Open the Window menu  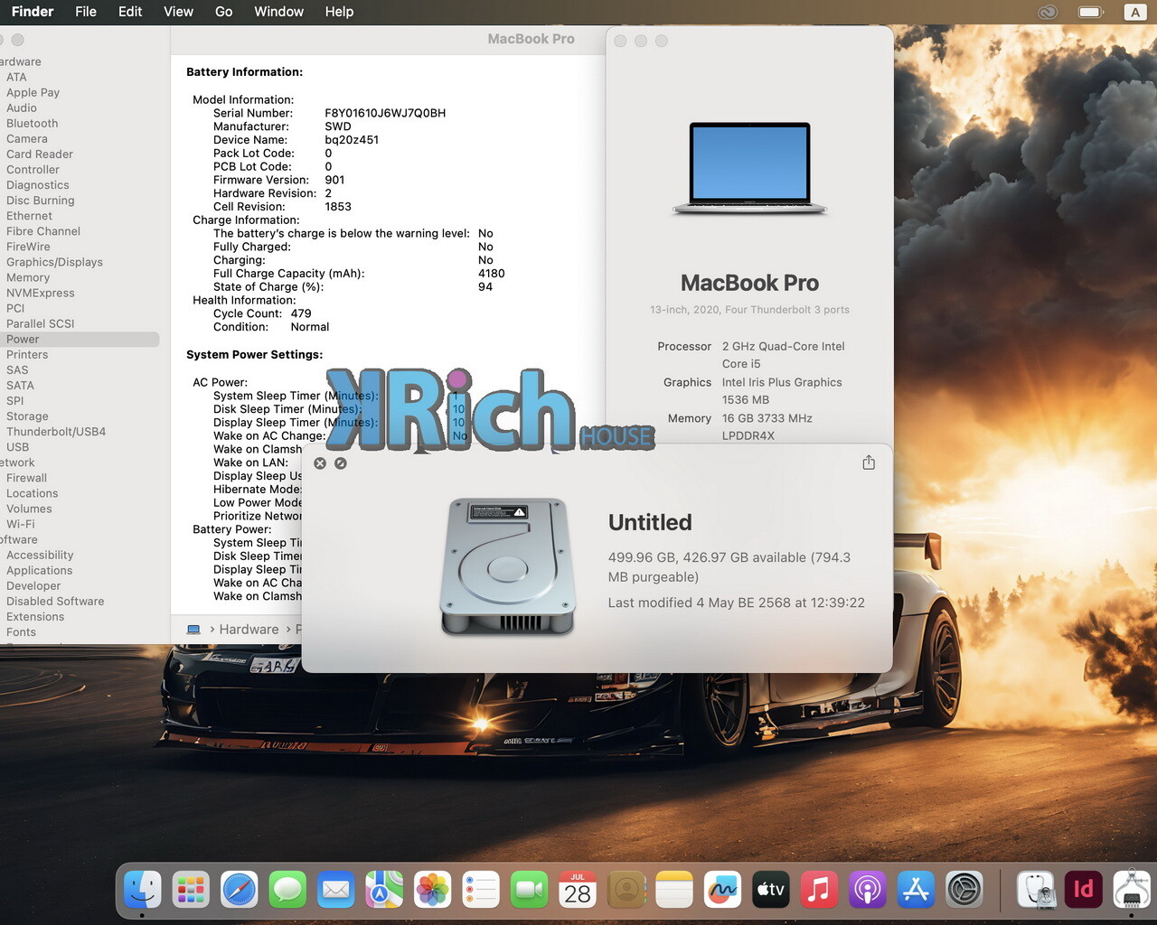(278, 12)
